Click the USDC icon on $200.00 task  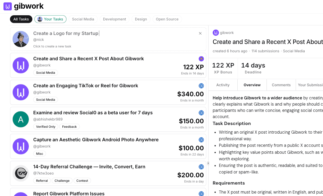click(201, 167)
